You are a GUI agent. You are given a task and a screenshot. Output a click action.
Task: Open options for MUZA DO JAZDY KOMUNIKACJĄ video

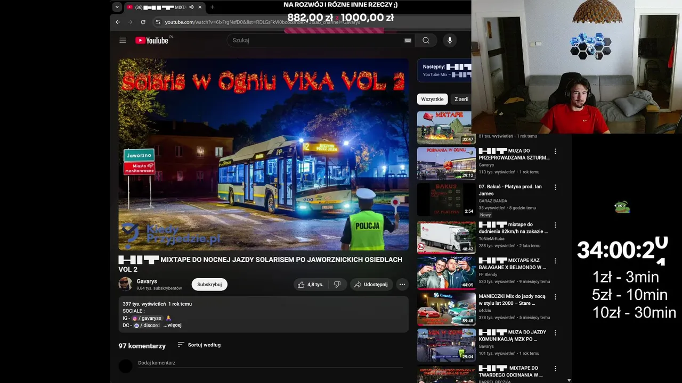[x=555, y=333]
